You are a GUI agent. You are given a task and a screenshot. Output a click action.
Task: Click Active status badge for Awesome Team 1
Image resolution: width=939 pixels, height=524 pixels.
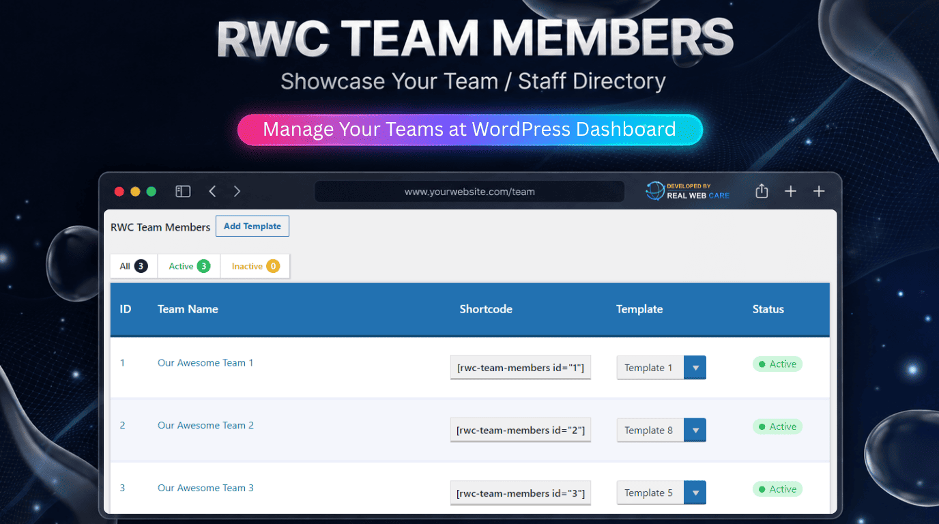pos(777,364)
